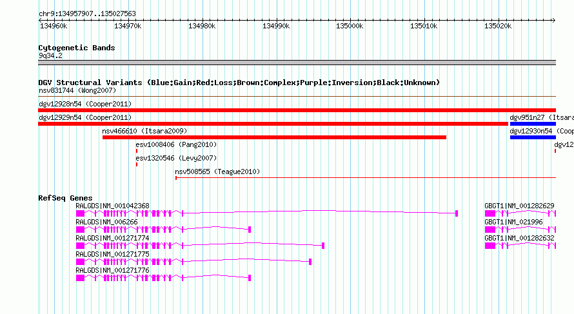Click the GBGT1 NM_021996 transcript glyph
The width and height of the screenshot is (574, 314).
pyautogui.click(x=520, y=230)
